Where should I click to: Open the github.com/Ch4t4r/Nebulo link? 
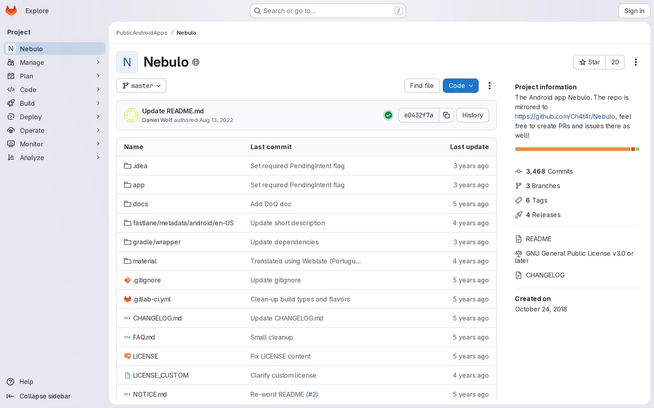[565, 117]
